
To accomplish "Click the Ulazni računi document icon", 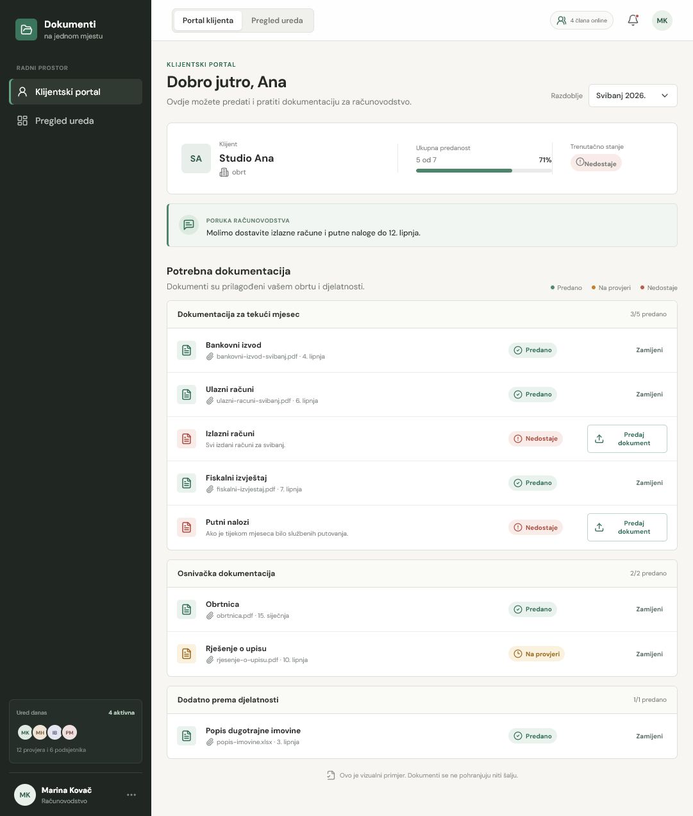I will point(187,395).
